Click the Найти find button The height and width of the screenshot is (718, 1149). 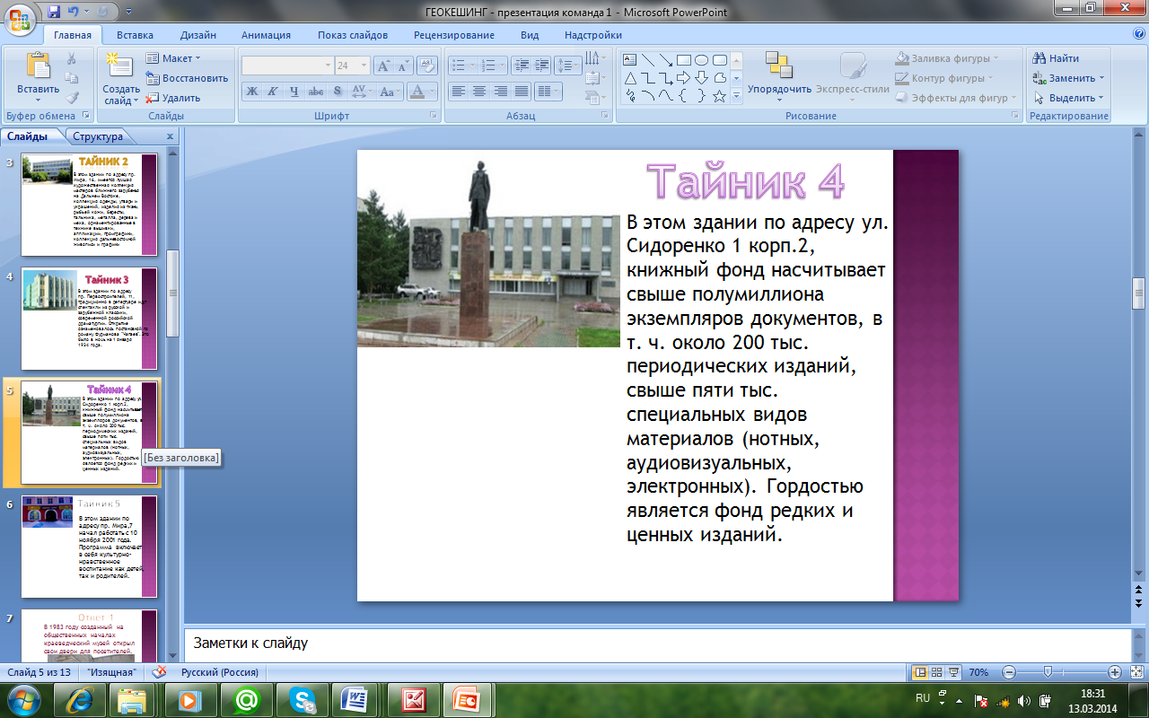tap(1057, 58)
